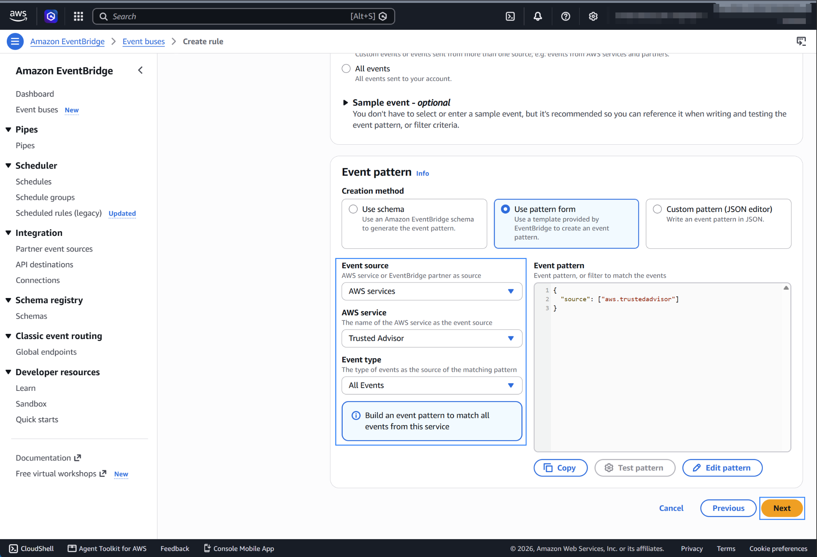The width and height of the screenshot is (817, 557).
Task: Open the notifications bell
Action: 538,16
